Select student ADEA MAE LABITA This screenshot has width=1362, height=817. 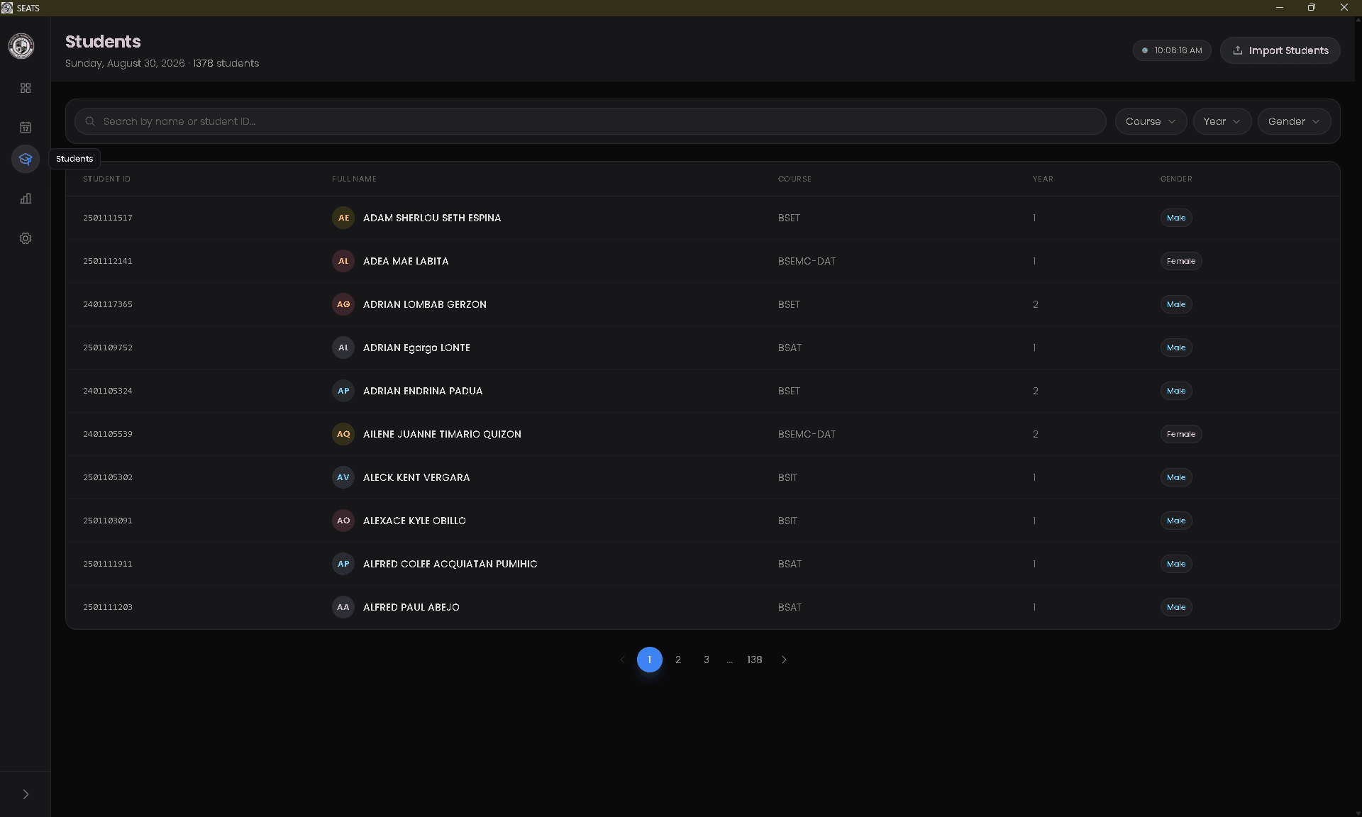pyautogui.click(x=406, y=261)
